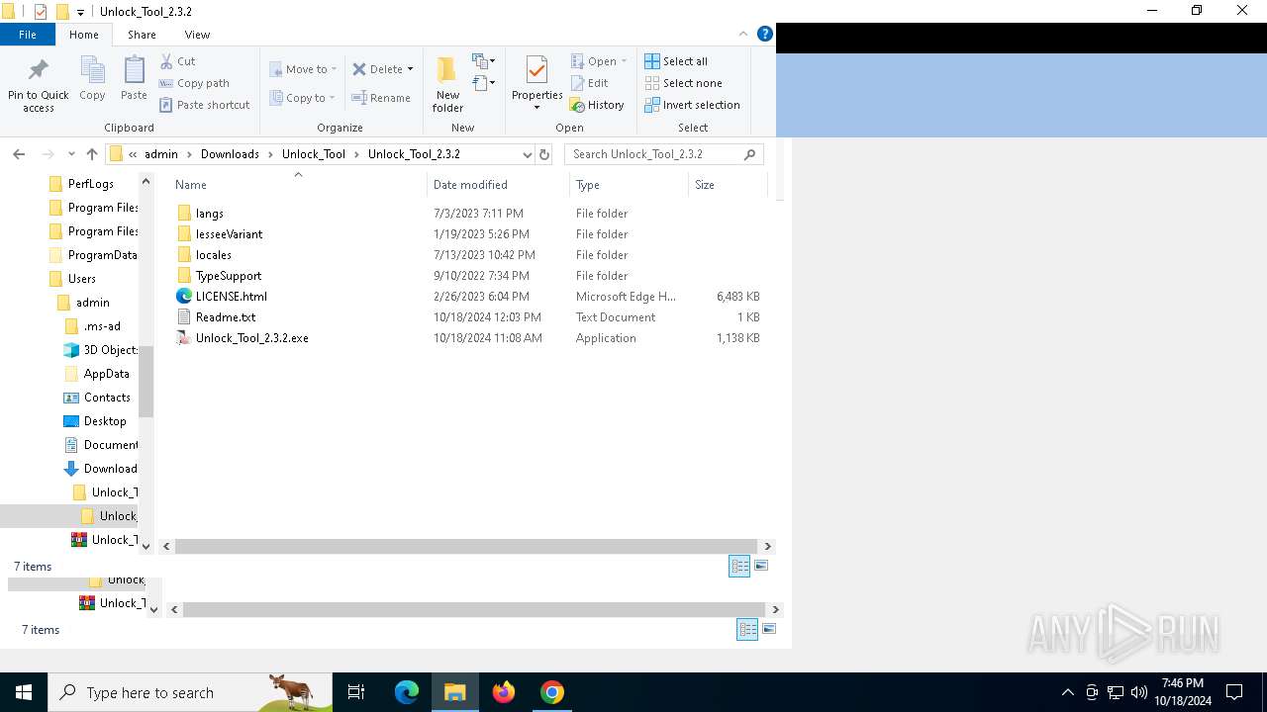Go up one folder level
This screenshot has width=1267, height=712.
92,154
